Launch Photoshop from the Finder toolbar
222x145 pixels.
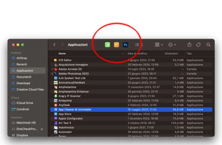point(126,45)
